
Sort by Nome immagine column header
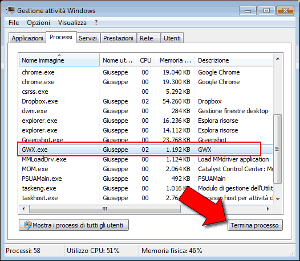59,60
